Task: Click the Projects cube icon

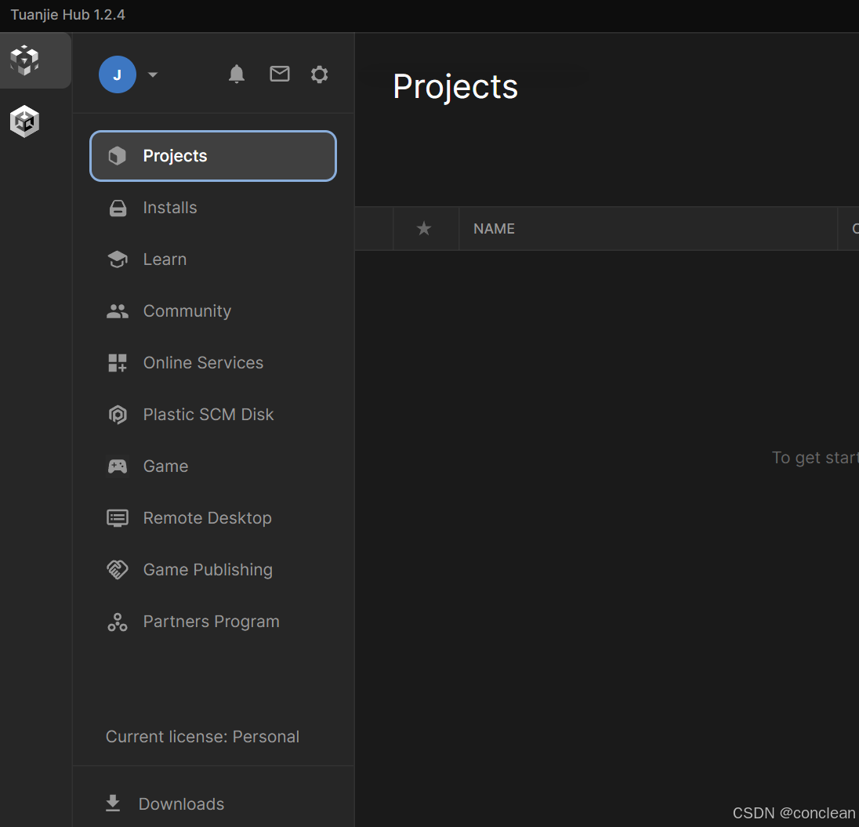Action: [118, 156]
